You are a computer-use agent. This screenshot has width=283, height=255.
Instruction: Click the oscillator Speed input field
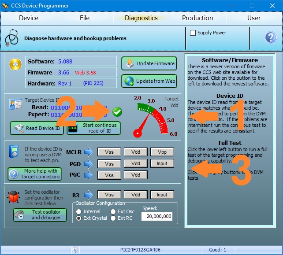[x=157, y=216]
